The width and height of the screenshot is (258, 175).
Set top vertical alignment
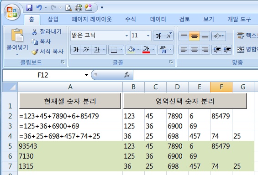[x=184, y=36]
